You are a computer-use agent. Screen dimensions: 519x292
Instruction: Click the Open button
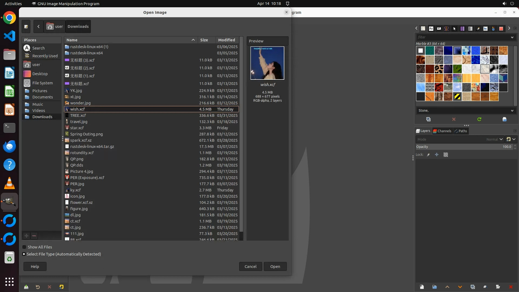[x=275, y=267]
